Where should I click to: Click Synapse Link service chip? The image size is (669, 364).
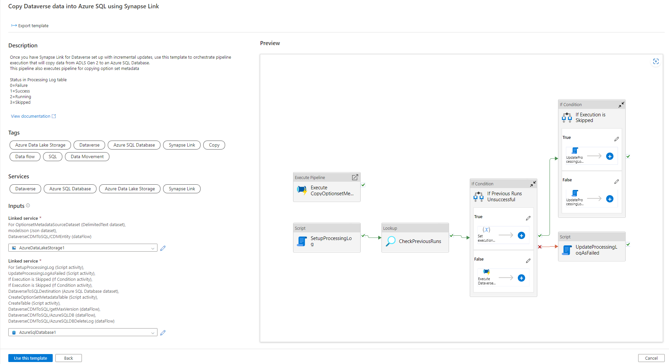pos(182,189)
